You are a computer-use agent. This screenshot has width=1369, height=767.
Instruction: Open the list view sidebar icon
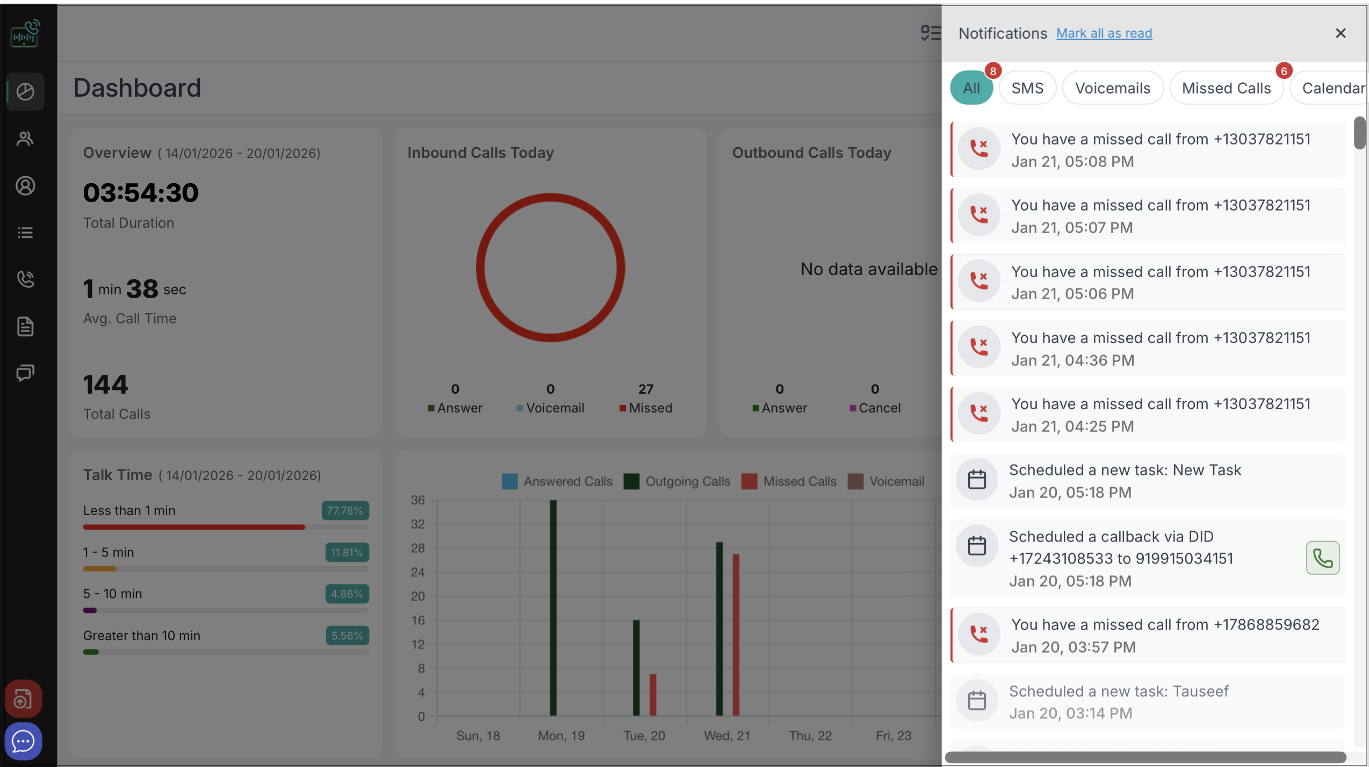[x=25, y=233]
